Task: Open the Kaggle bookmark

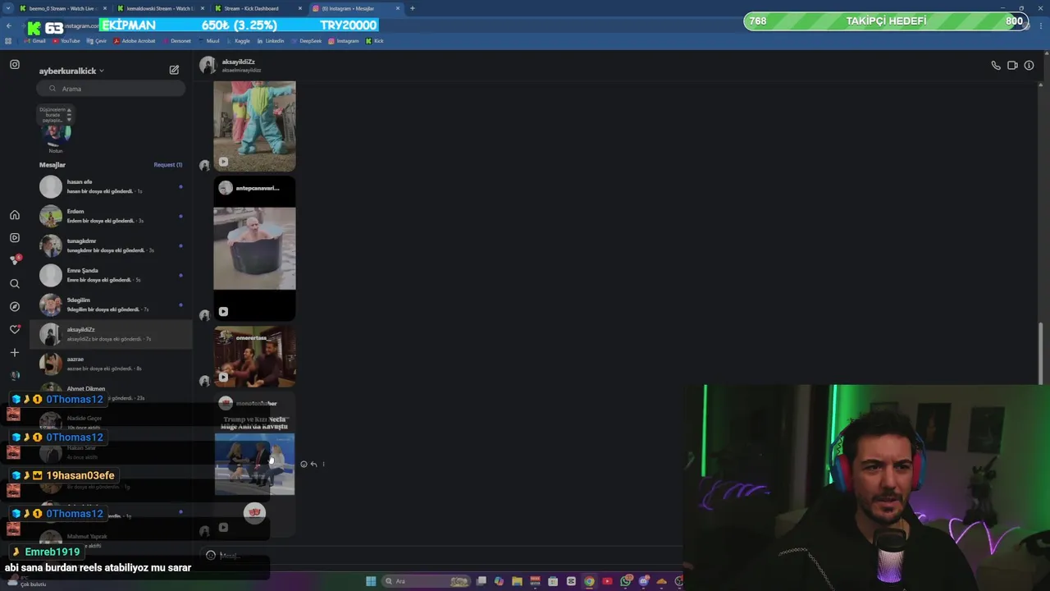Action: [x=238, y=41]
